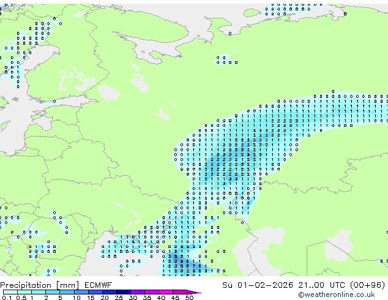The width and height of the screenshot is (388, 300).
Task: Click the legend swatch between 15 and 20
Action: (95, 292)
